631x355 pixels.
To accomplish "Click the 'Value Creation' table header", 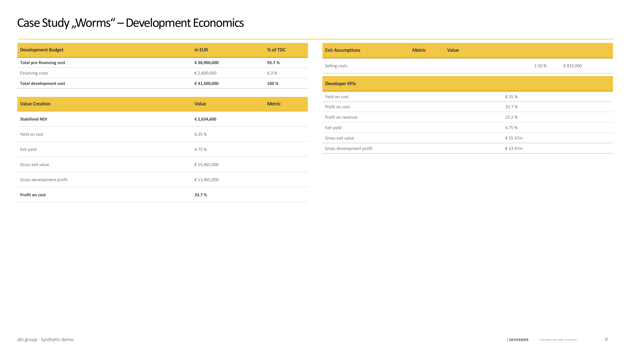I will point(35,104).
